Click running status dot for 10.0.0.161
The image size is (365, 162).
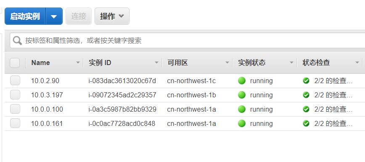pyautogui.click(x=242, y=123)
